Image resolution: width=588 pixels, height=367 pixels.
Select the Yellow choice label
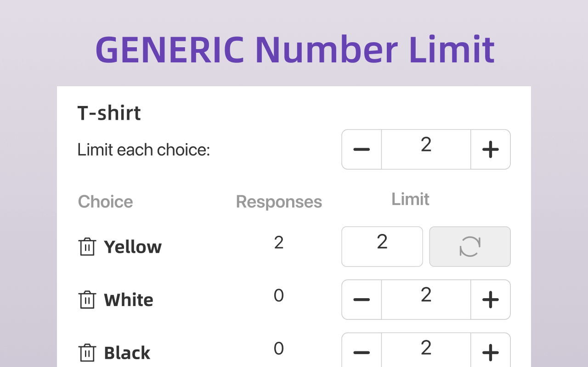click(x=133, y=247)
